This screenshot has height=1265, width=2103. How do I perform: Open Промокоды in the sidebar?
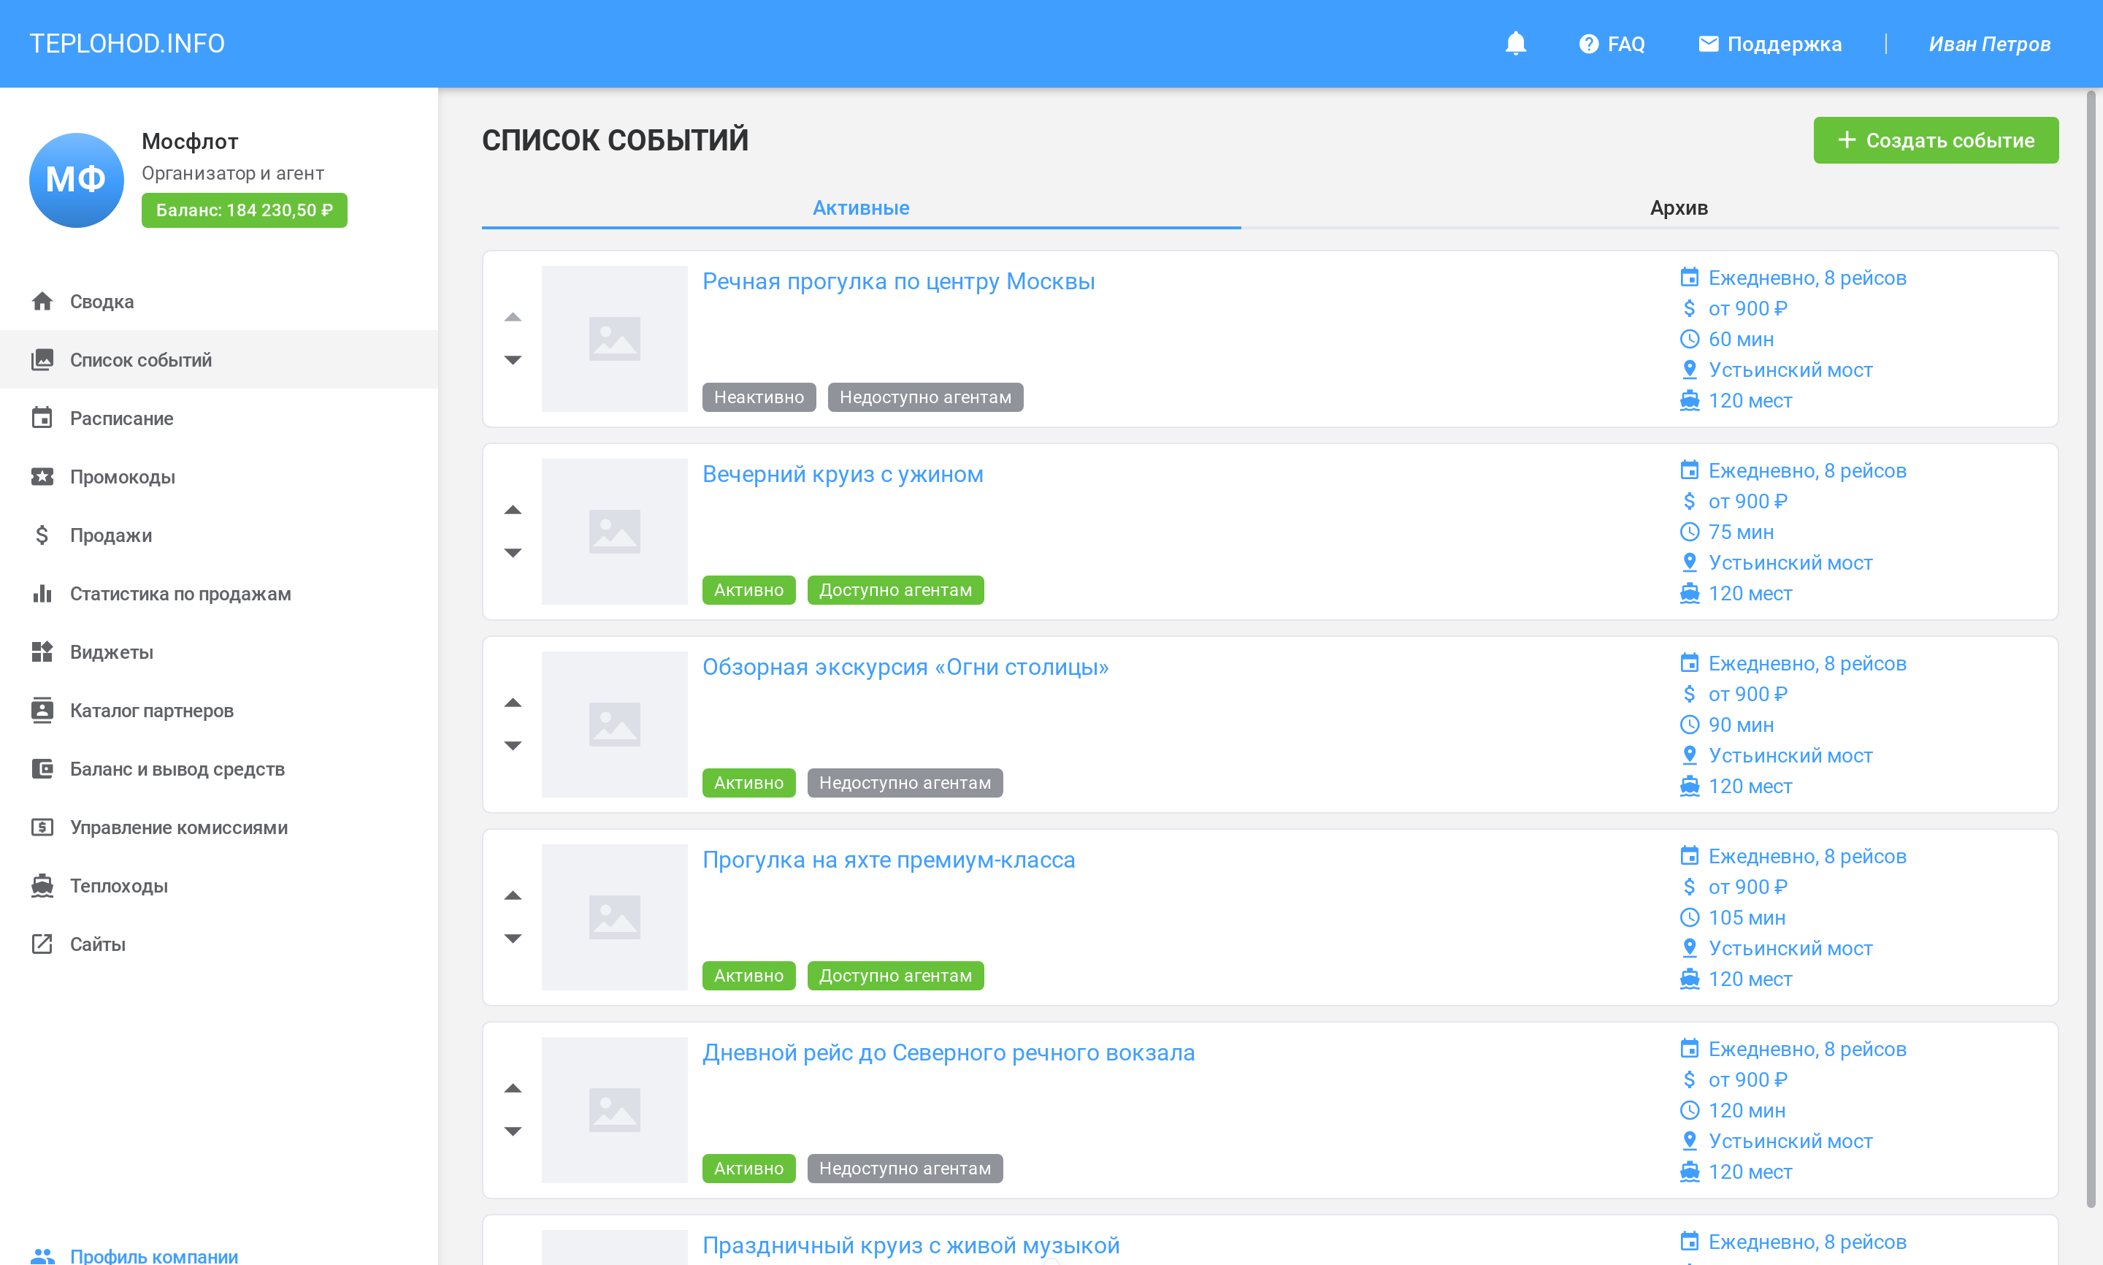[x=219, y=476]
